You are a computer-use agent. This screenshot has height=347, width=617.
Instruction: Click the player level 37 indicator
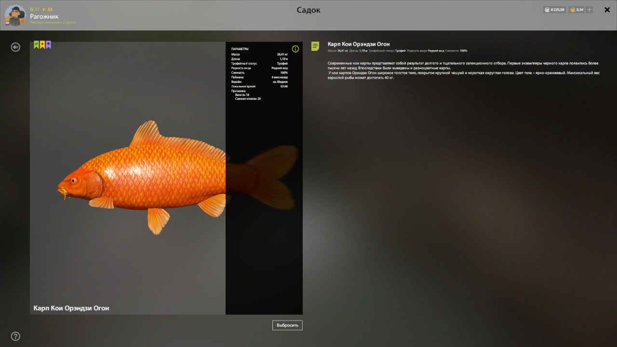pos(35,9)
